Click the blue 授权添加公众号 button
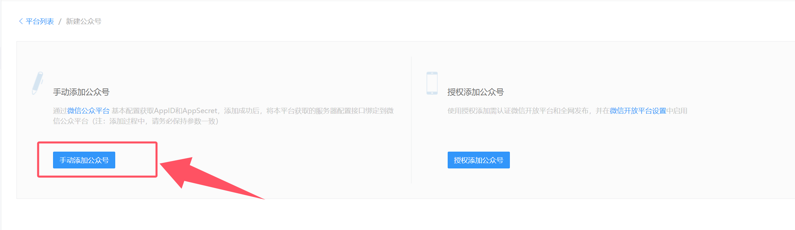Image resolution: width=795 pixels, height=230 pixels. [x=479, y=160]
